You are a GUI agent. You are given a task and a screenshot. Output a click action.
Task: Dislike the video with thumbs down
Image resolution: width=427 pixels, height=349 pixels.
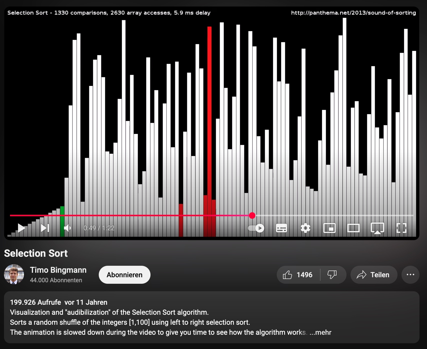pyautogui.click(x=332, y=275)
